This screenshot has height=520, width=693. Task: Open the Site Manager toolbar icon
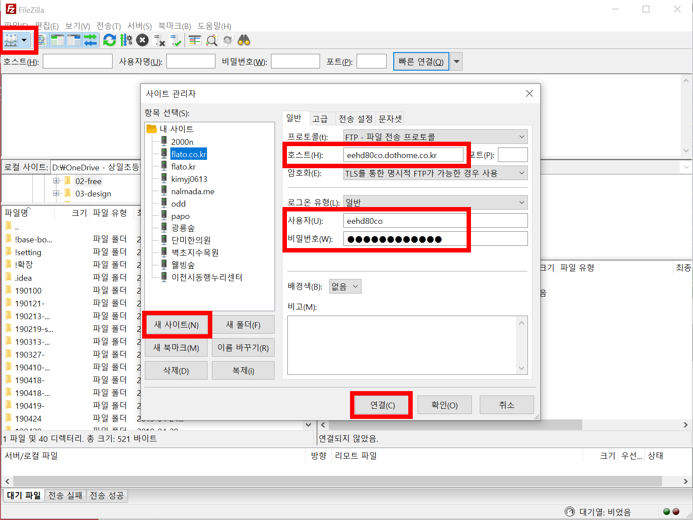tap(11, 40)
